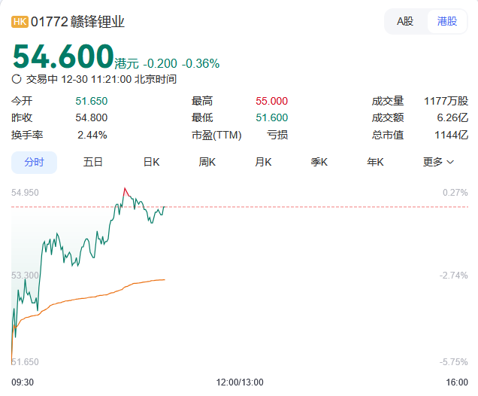
Task: Select the 周K weekly chart tab
Action: (x=207, y=162)
